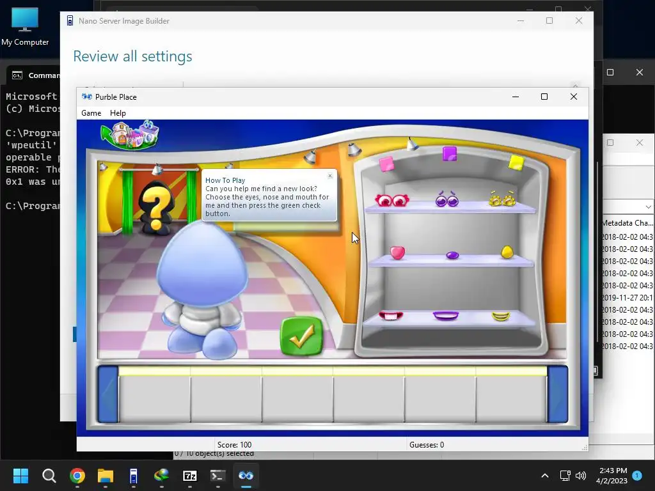Choose the purple mouth

pos(446,316)
